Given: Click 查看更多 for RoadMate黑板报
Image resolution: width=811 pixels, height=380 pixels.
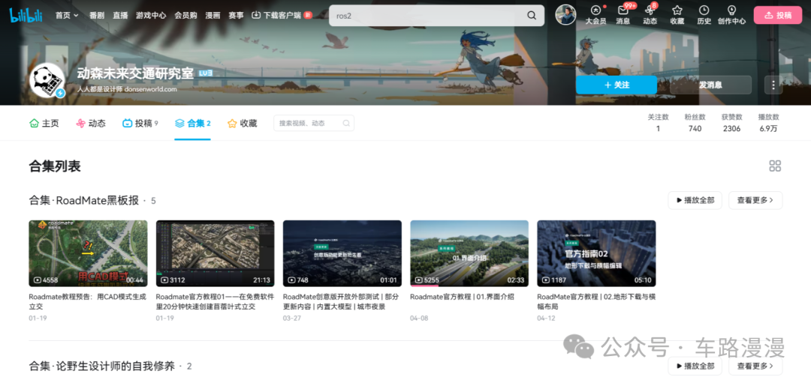Looking at the screenshot, I should (x=755, y=200).
